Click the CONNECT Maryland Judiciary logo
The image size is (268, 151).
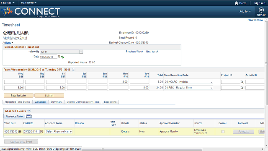(x=31, y=12)
